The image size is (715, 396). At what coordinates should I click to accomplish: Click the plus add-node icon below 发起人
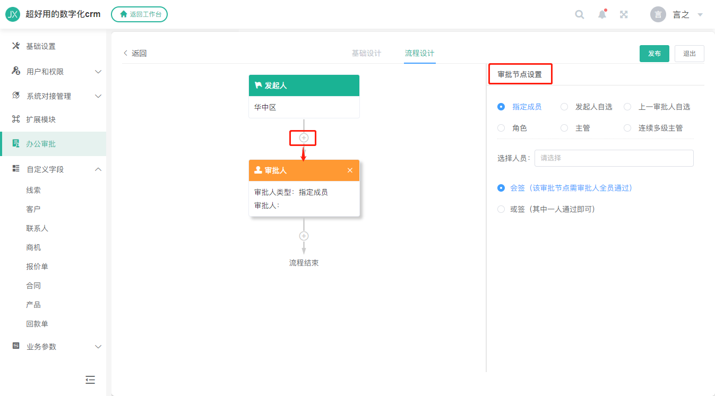tap(304, 137)
